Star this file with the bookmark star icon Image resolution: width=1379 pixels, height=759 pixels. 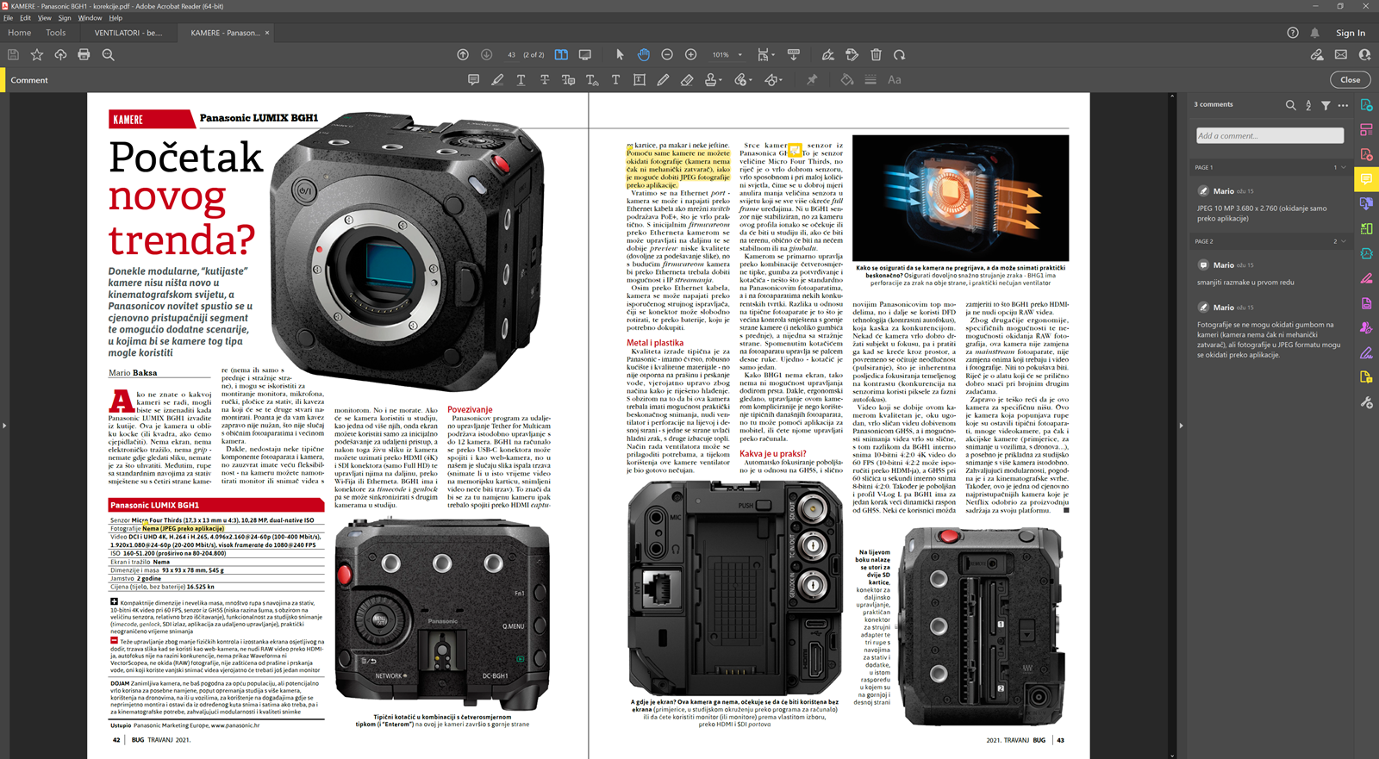click(x=37, y=54)
